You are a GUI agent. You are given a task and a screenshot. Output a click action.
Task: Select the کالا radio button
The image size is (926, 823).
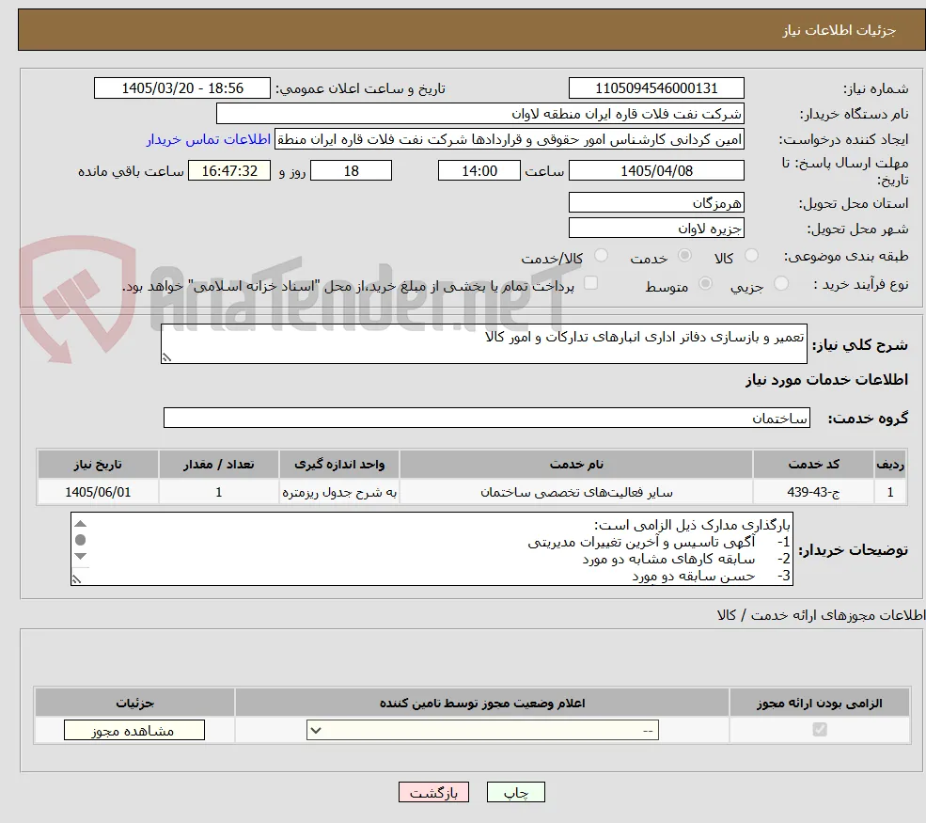tap(751, 255)
